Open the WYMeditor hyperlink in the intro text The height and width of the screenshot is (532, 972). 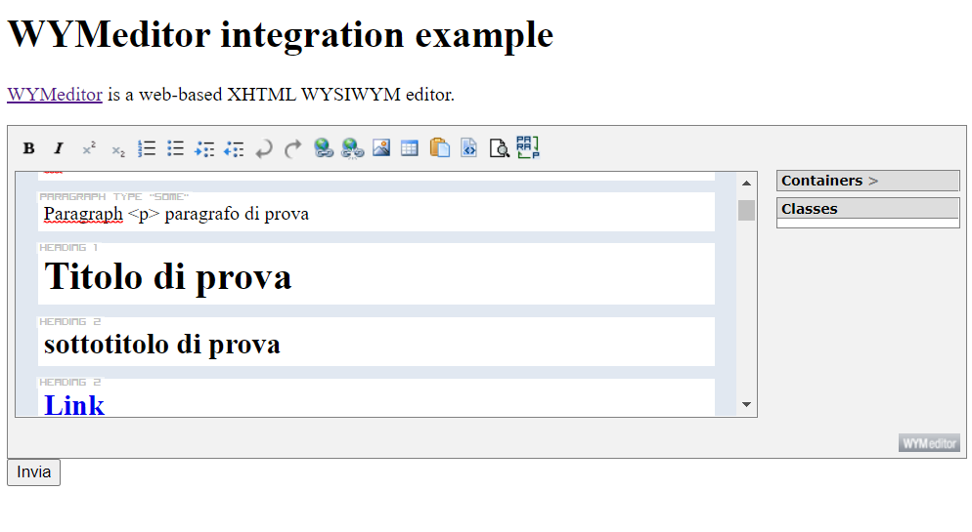tap(55, 95)
